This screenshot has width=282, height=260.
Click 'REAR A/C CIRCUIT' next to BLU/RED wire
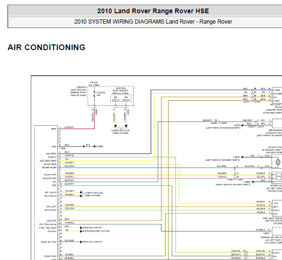tap(92, 242)
